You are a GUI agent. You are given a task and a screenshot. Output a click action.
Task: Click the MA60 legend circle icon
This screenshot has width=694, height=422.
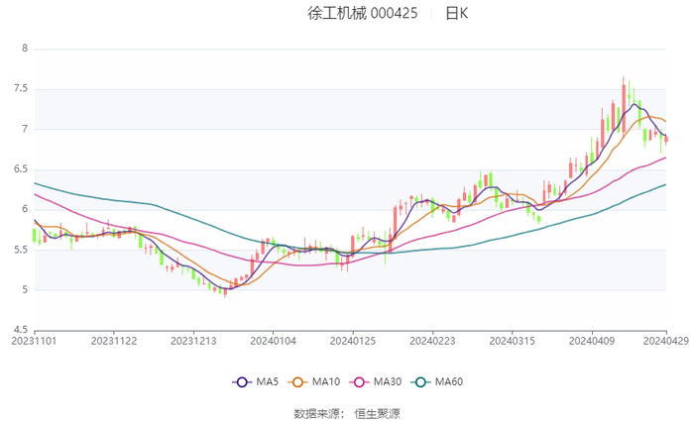pyautogui.click(x=424, y=382)
